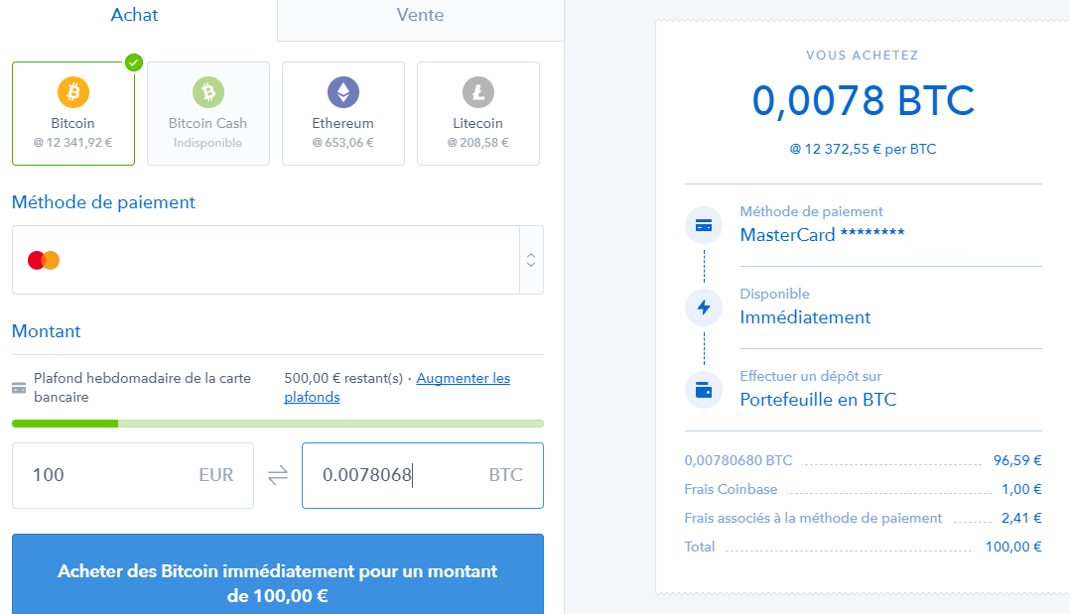The image size is (1070, 614).
Task: Click the Immédiatement availability text
Action: [x=805, y=317]
